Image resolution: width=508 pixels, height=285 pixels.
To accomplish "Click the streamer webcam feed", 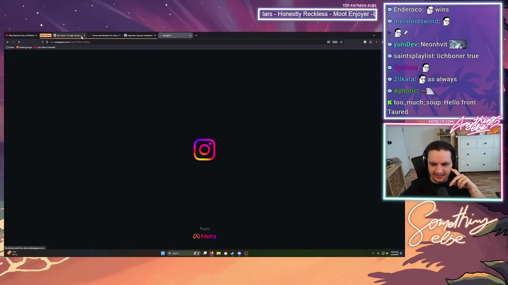I will 443,162.
